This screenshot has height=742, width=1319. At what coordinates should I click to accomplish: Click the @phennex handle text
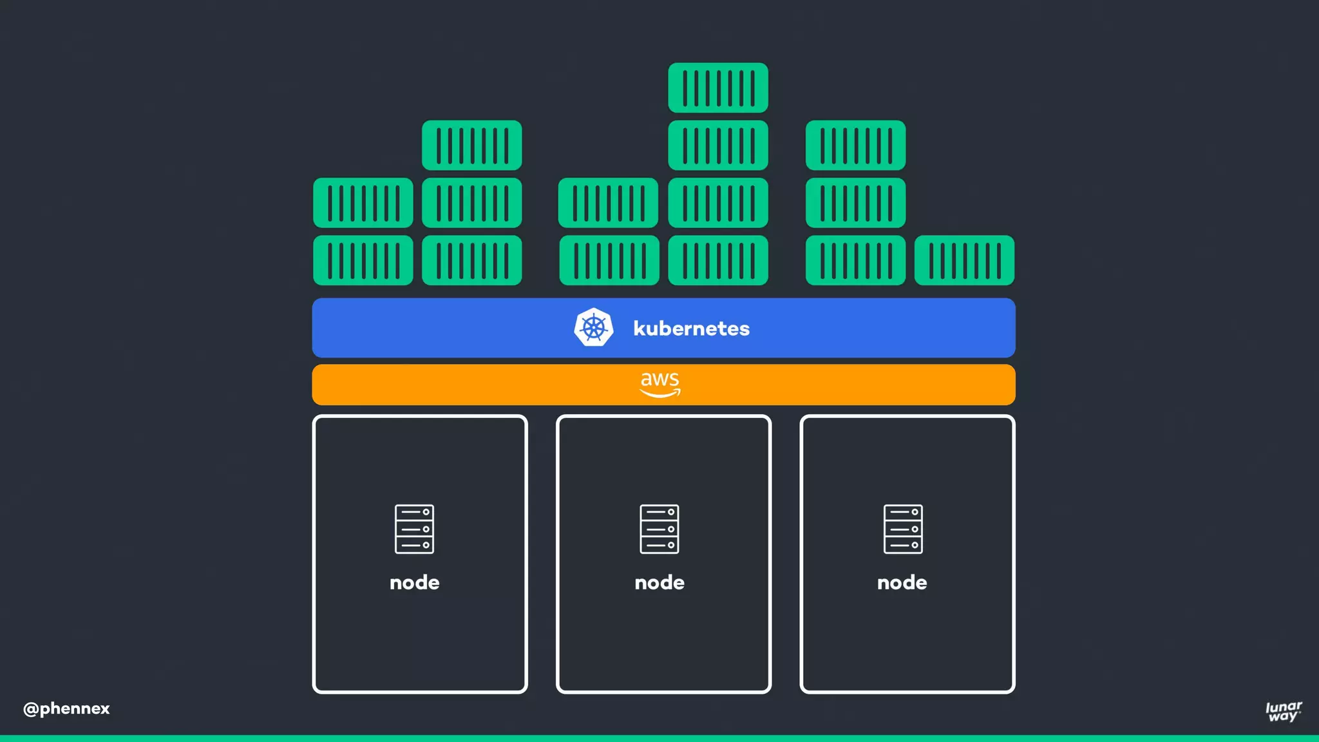click(x=66, y=709)
